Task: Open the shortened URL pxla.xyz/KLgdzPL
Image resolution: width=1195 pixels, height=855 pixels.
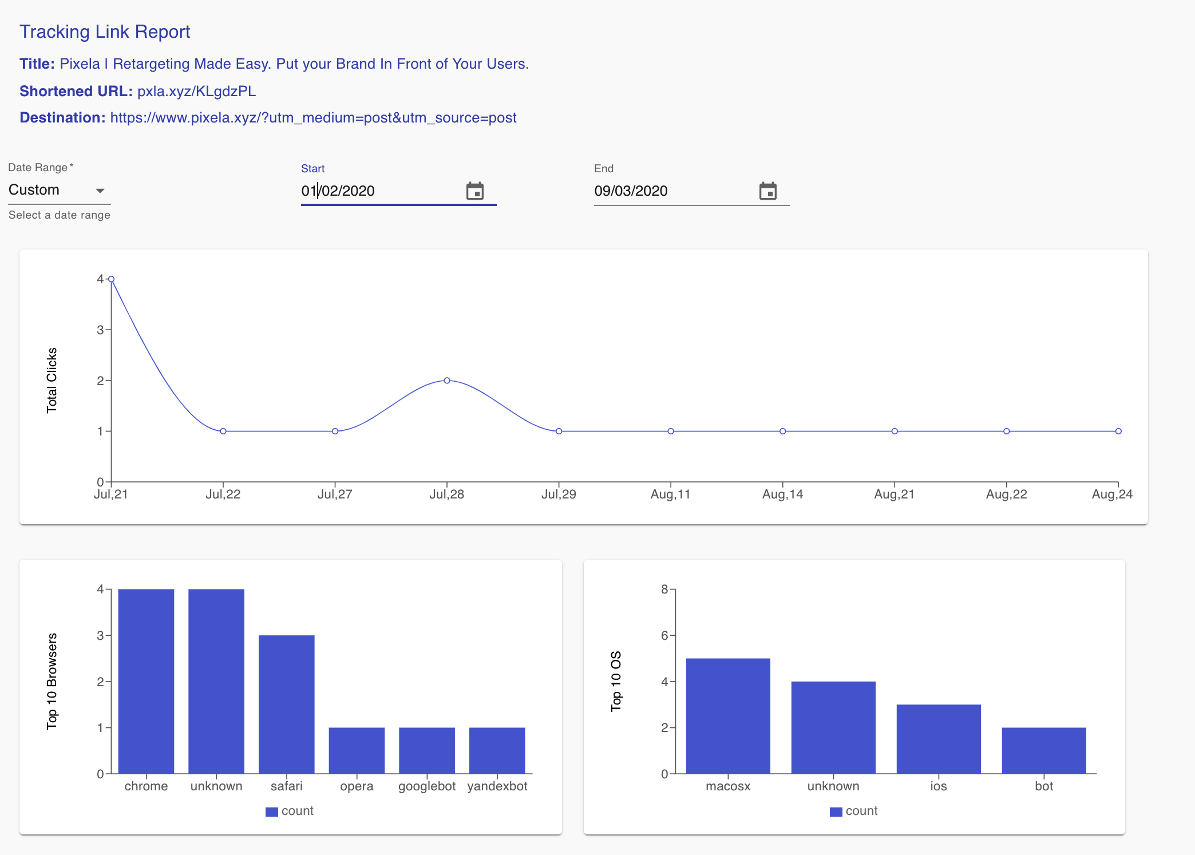Action: (196, 92)
